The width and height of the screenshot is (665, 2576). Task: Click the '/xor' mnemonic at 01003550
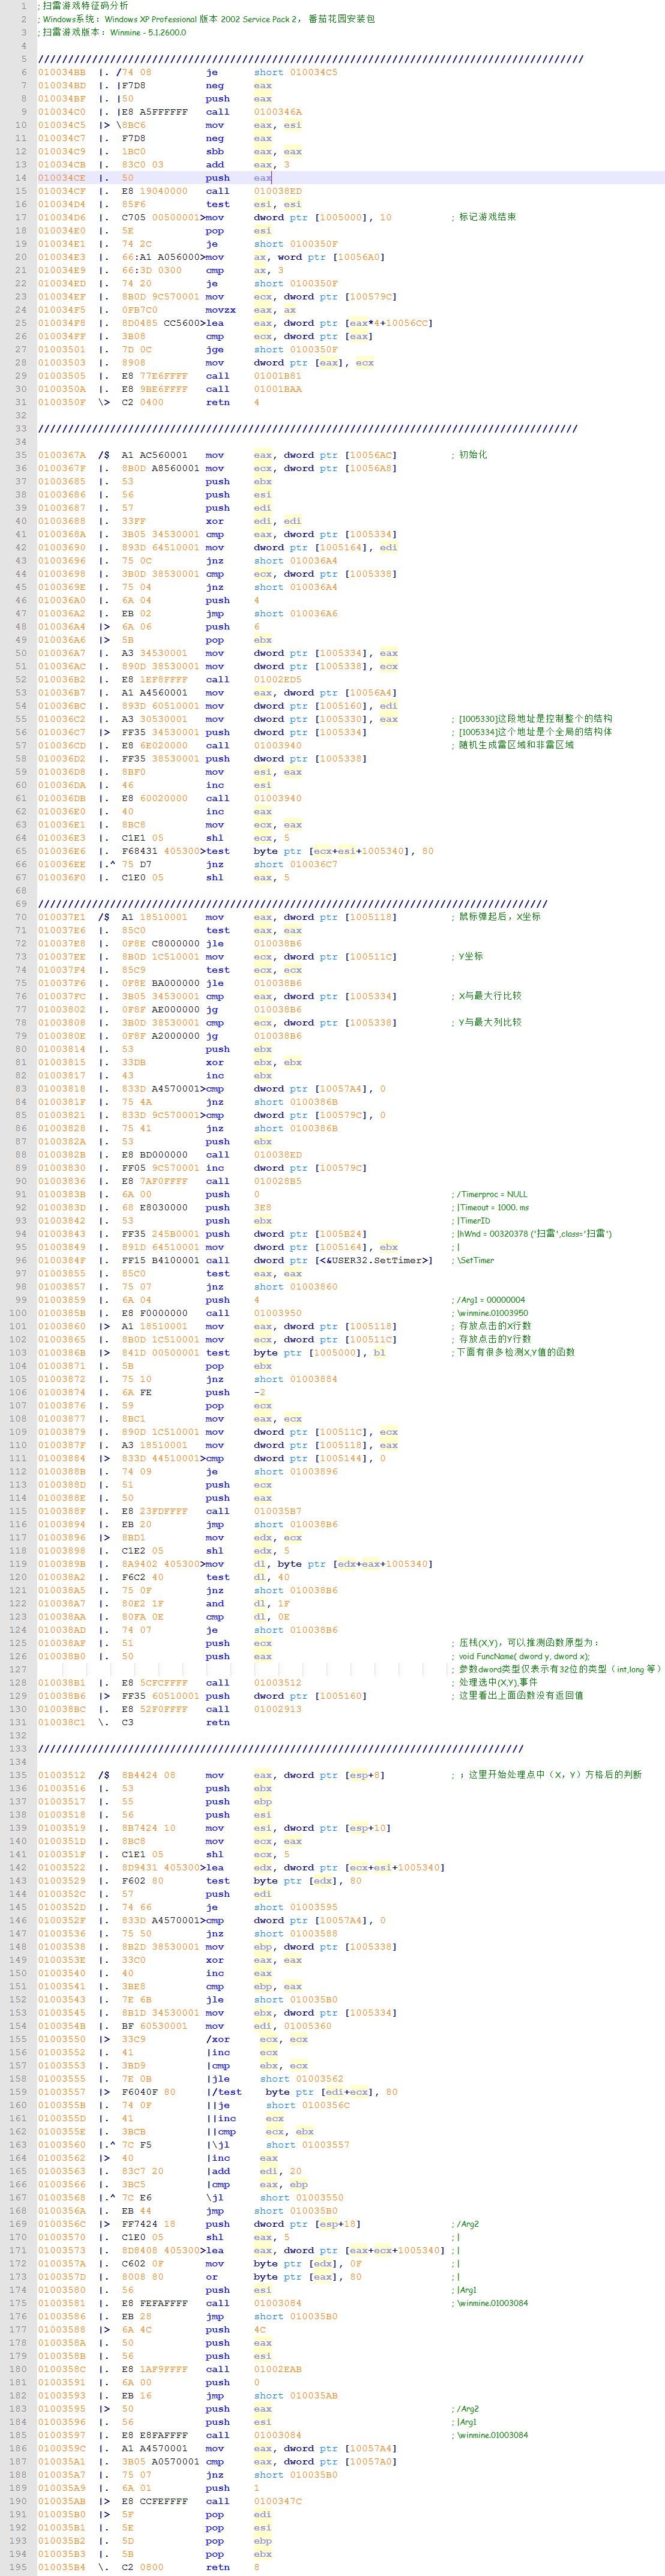click(x=218, y=2039)
